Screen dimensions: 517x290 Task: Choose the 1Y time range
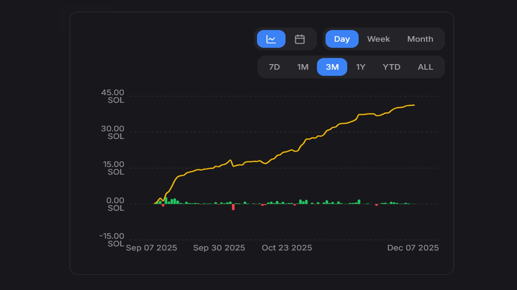361,67
